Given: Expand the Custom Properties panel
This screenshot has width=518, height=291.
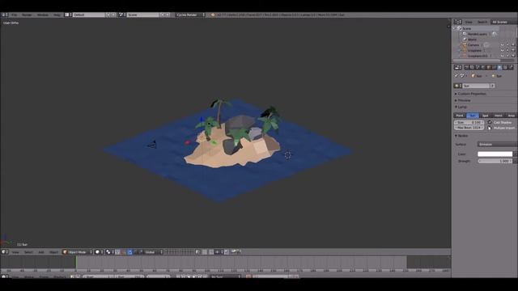Looking at the screenshot, I should [x=471, y=94].
